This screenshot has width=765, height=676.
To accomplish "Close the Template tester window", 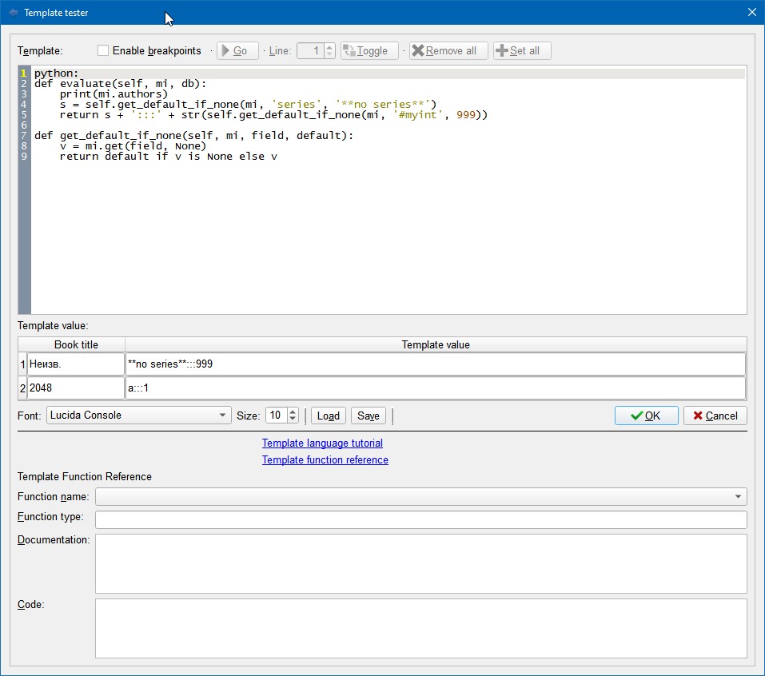I will point(751,13).
